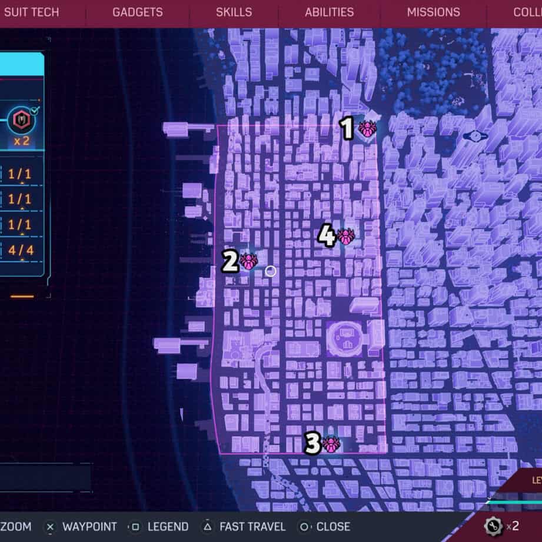
Task: Click the x2 count beside tech parts
Action: 513,526
